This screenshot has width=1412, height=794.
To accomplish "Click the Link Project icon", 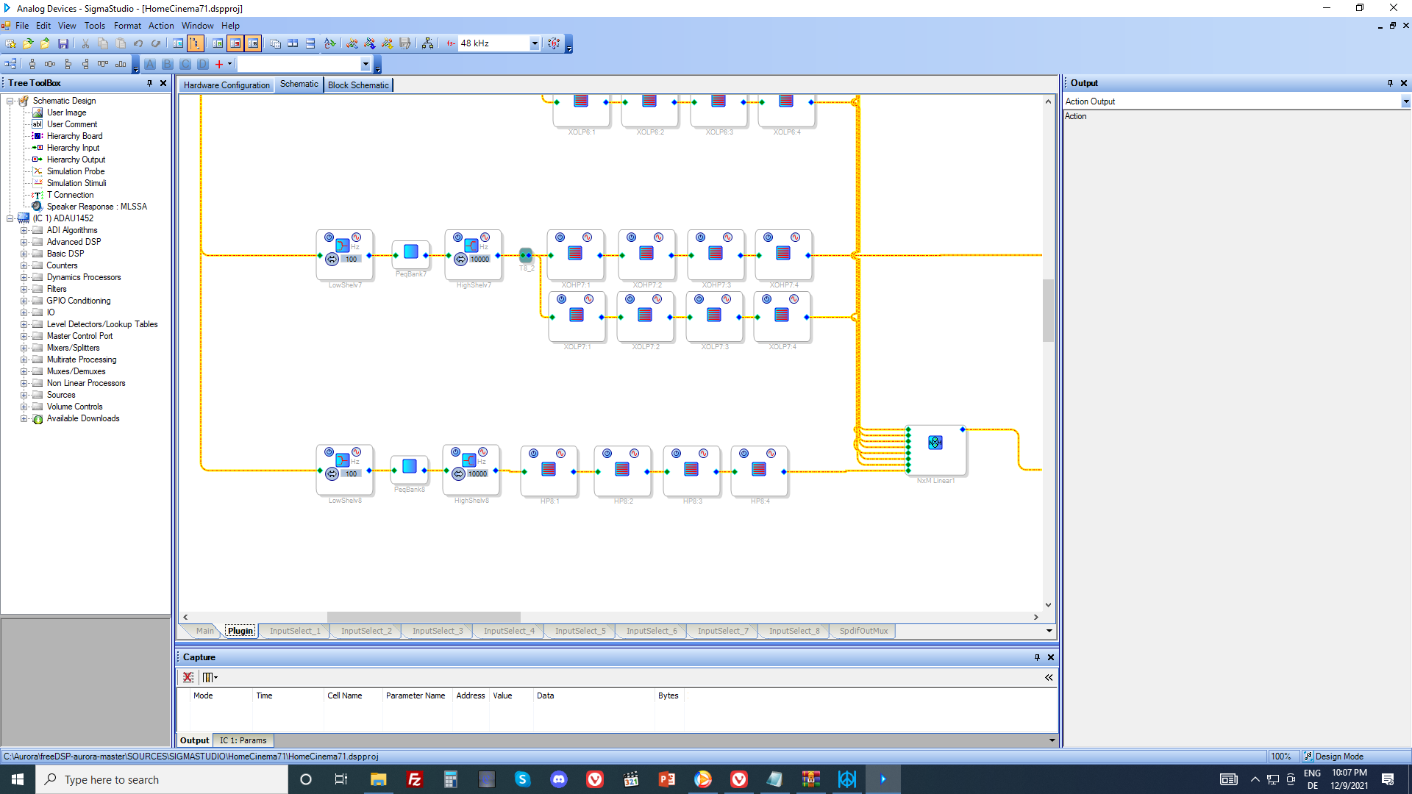I will tap(352, 43).
